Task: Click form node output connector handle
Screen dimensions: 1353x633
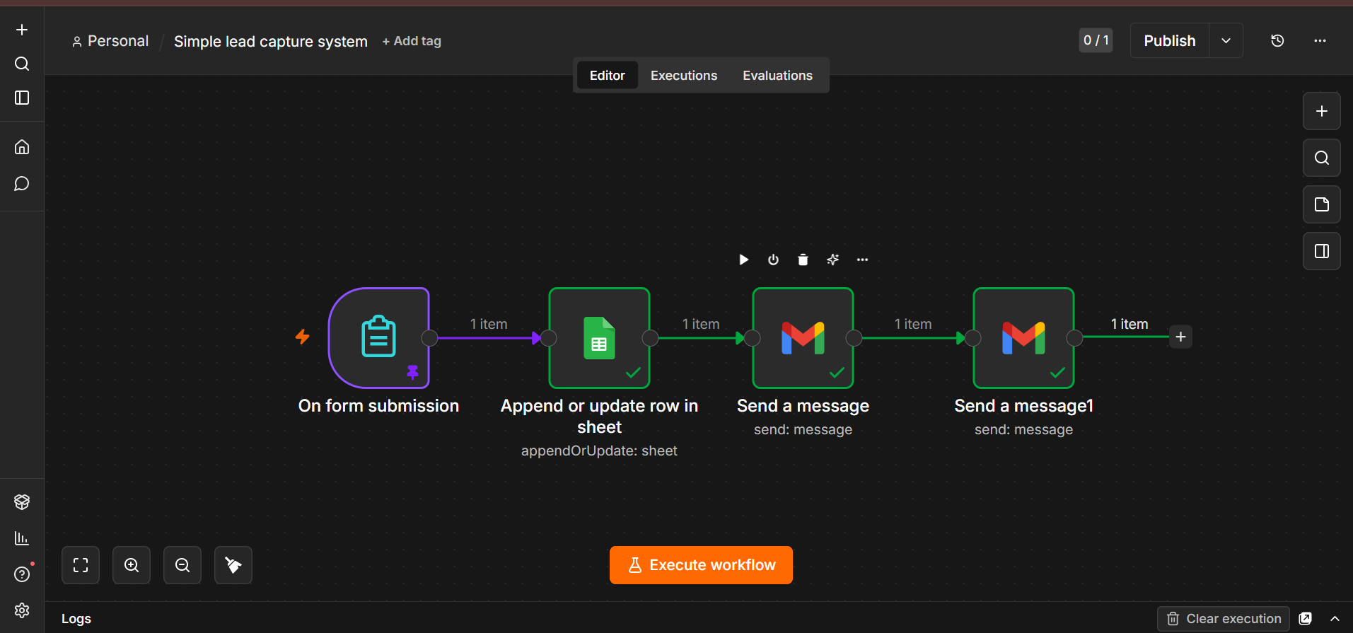Action: [429, 338]
